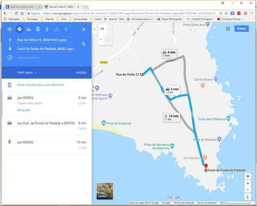Zoom in on the map
This screenshot has height=206, width=257.
(x=248, y=183)
